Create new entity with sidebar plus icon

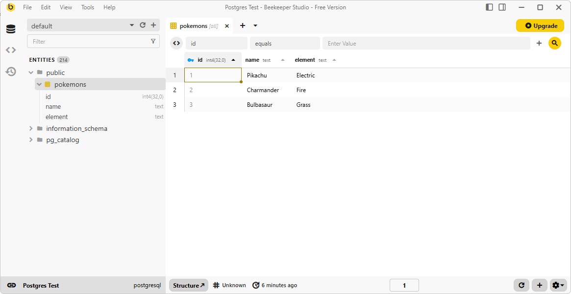(x=153, y=25)
